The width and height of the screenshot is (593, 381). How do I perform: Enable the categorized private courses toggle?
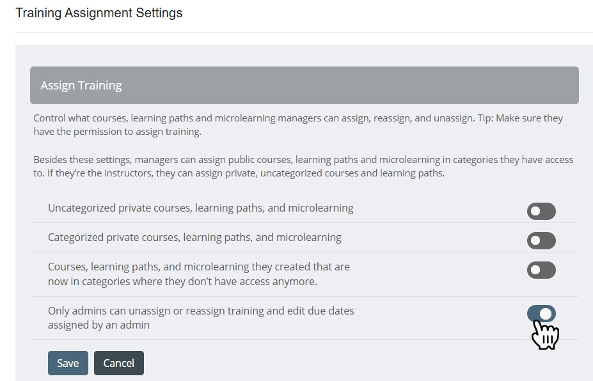(541, 240)
